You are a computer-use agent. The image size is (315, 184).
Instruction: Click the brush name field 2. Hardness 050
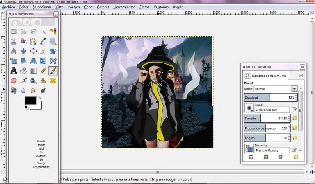pos(272,110)
